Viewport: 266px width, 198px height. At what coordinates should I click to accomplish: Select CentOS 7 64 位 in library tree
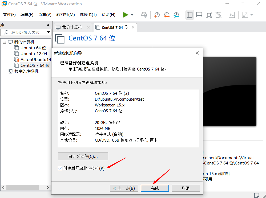(35, 65)
